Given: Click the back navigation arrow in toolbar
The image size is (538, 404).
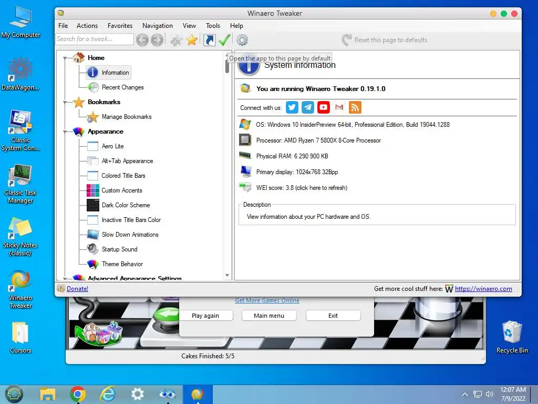Looking at the screenshot, I should pos(142,40).
